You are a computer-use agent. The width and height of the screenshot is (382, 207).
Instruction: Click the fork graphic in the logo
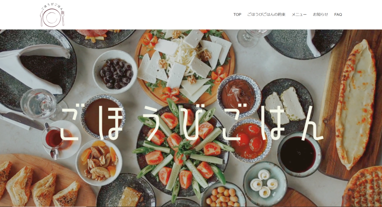tap(63, 18)
